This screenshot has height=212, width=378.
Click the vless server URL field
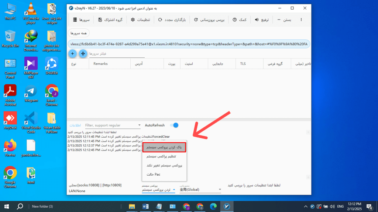tap(185, 45)
